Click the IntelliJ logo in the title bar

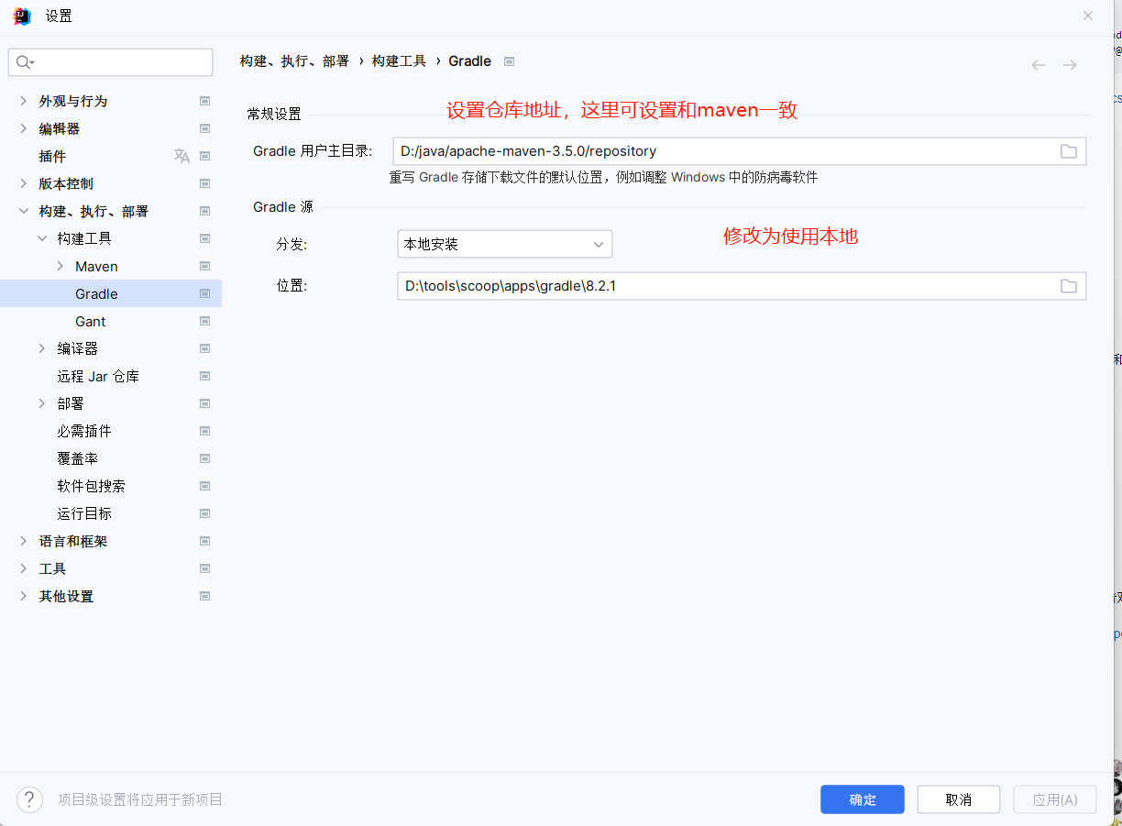(21, 16)
